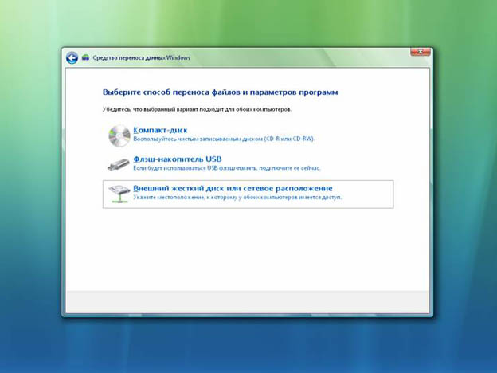Click description Если будет использоваться USB флэш-память

[227, 168]
